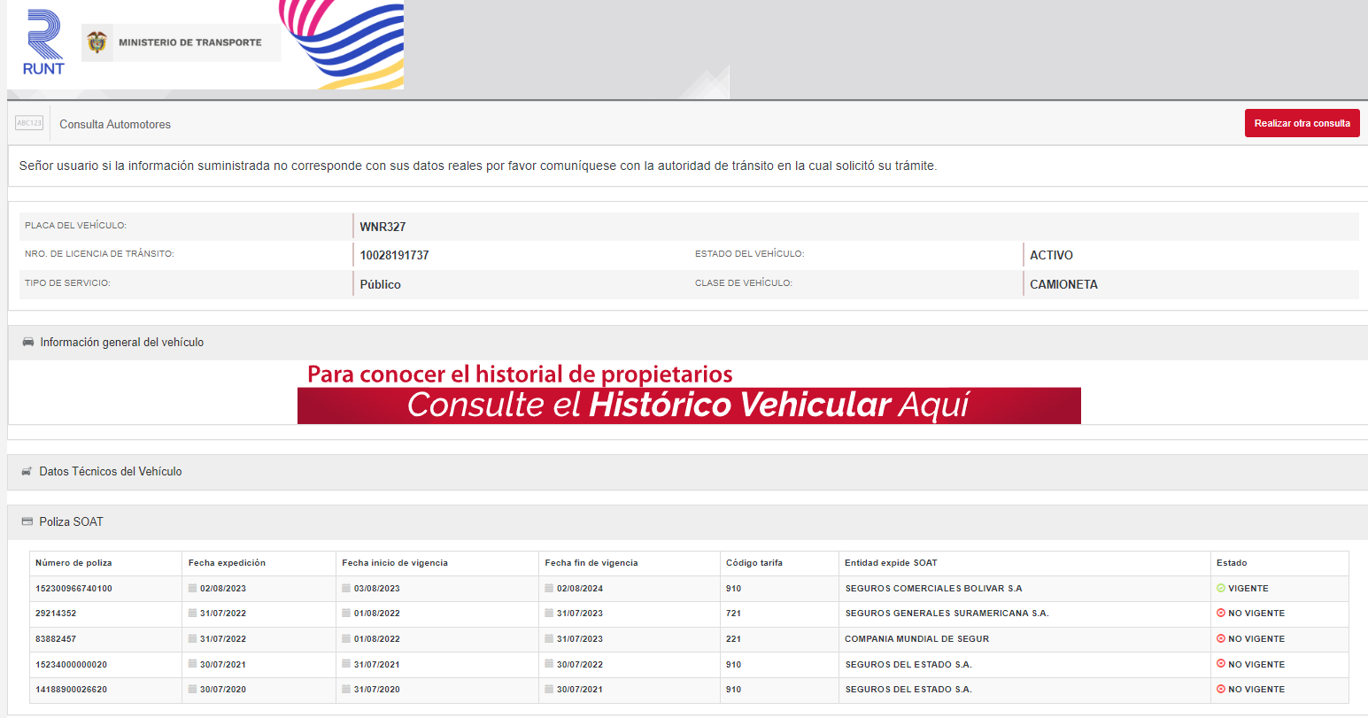
Task: Open the Histórico Vehicular banner link
Action: (689, 405)
